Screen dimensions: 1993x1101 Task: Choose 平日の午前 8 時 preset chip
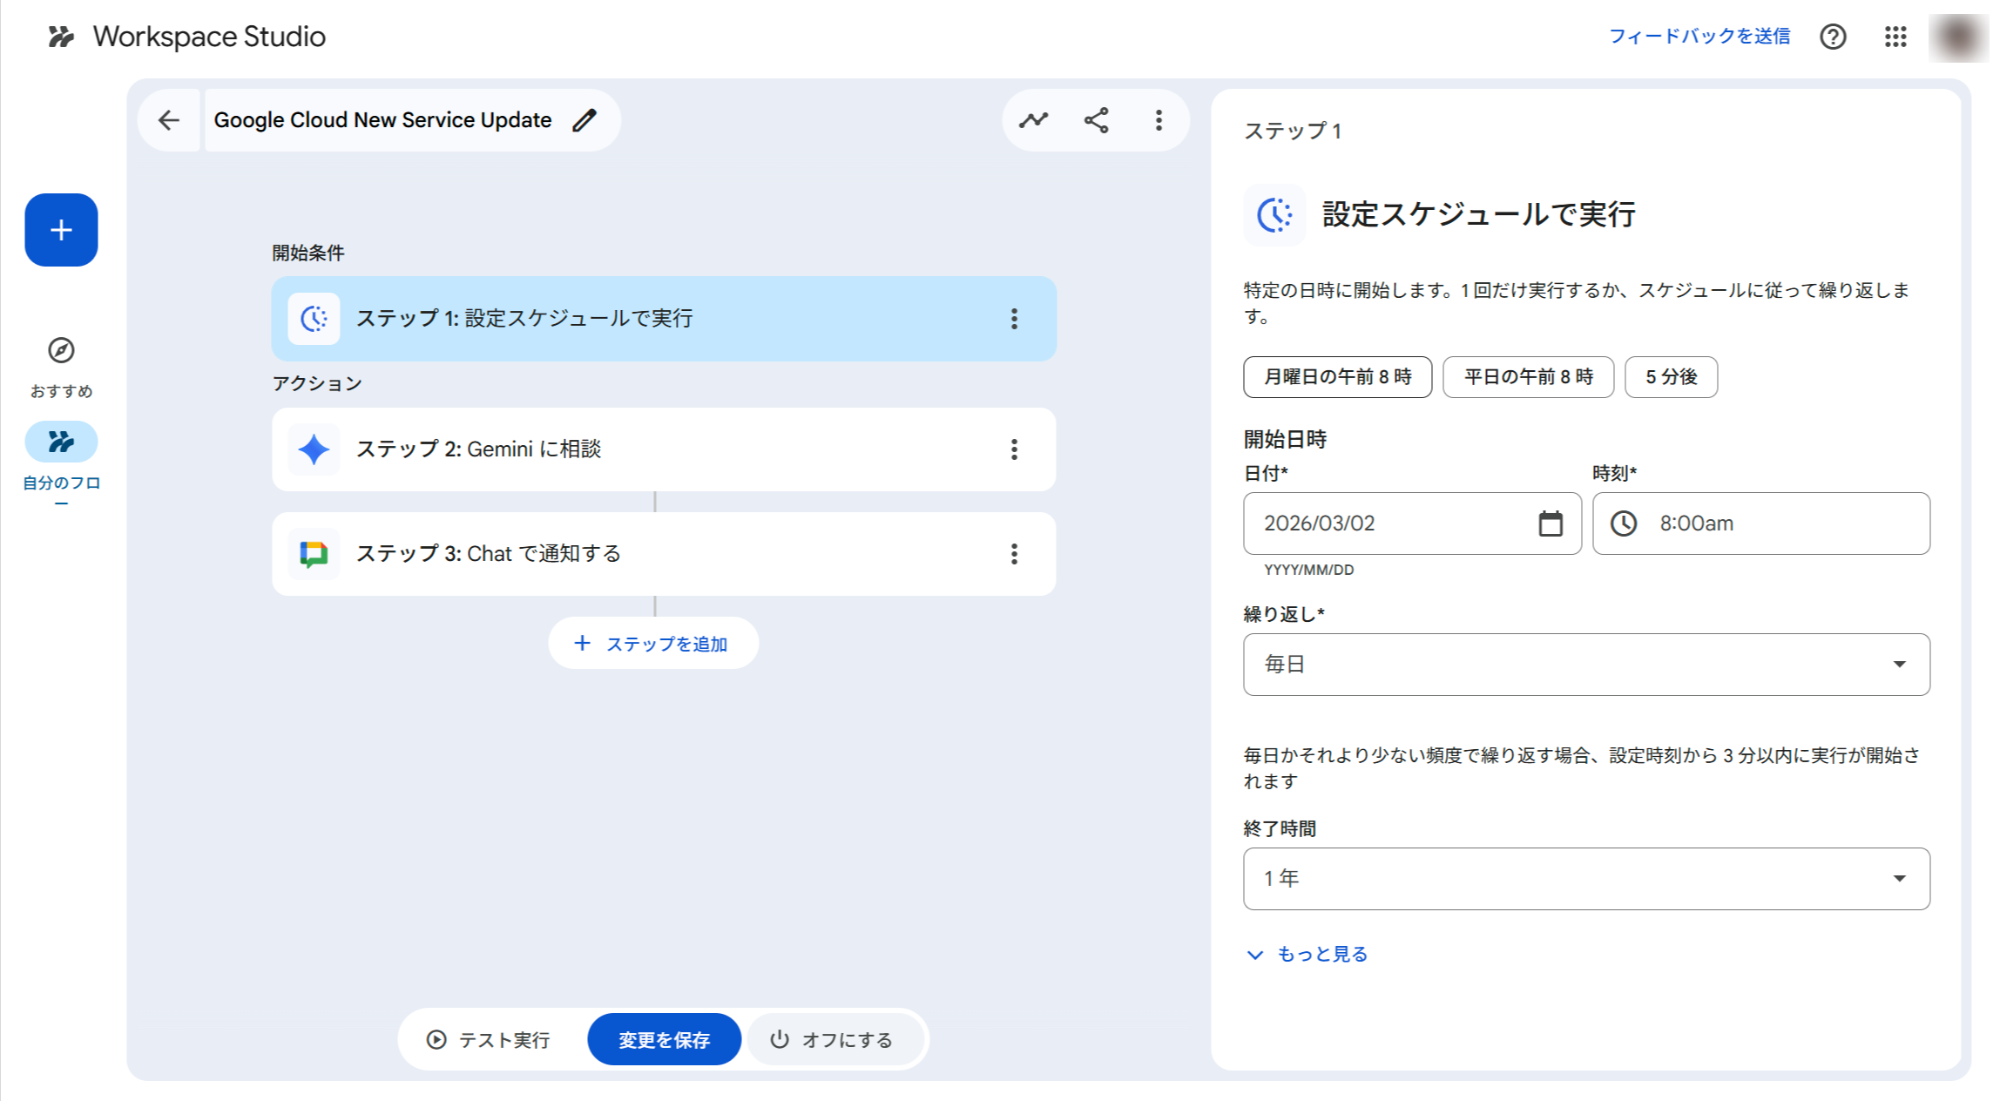tap(1529, 377)
